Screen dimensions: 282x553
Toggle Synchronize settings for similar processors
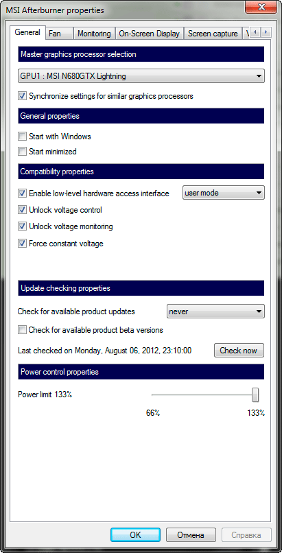(23, 96)
